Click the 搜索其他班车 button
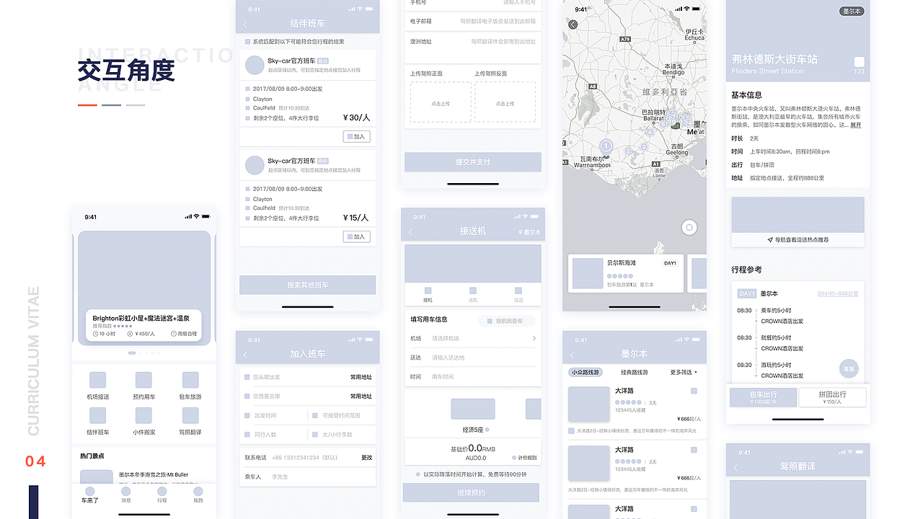 pyautogui.click(x=307, y=285)
